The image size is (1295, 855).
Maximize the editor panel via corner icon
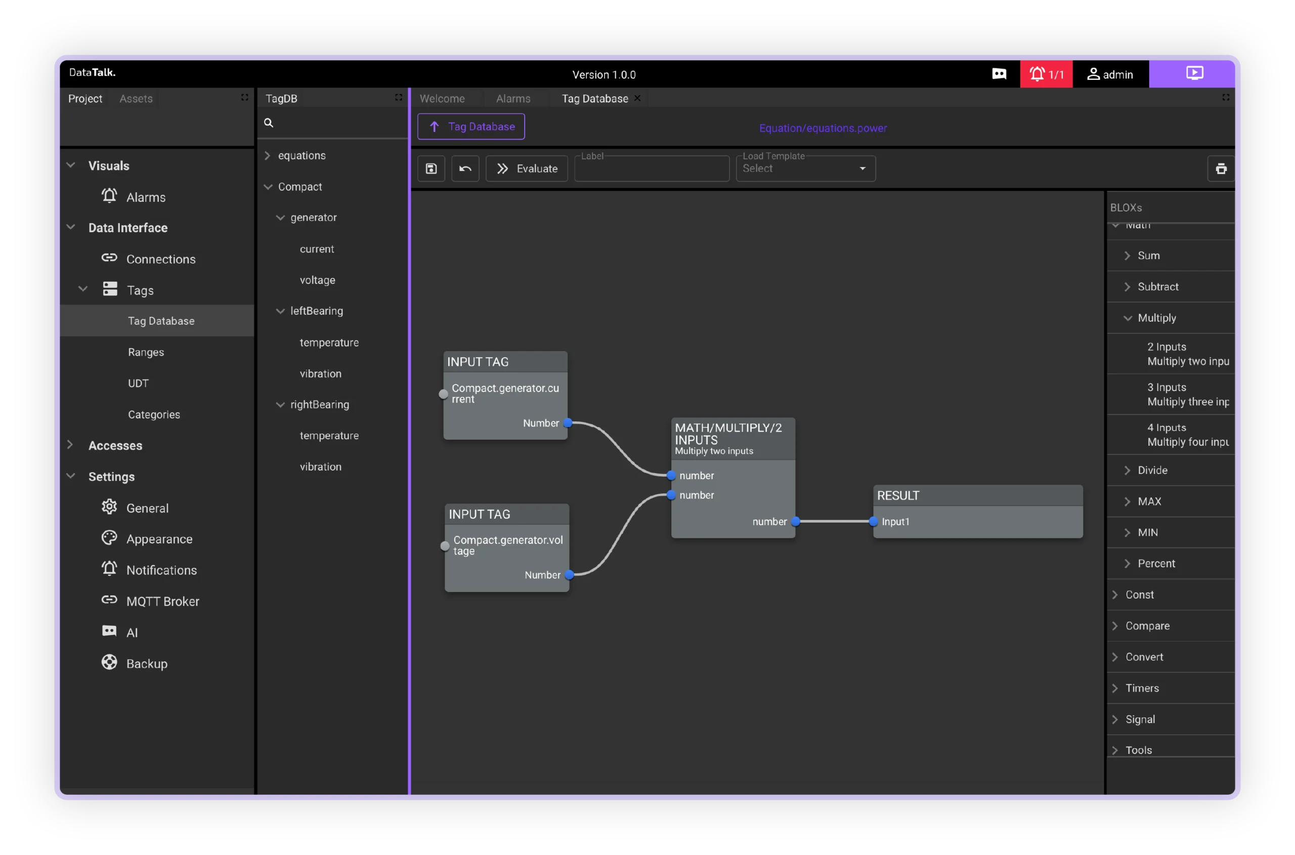1225,97
